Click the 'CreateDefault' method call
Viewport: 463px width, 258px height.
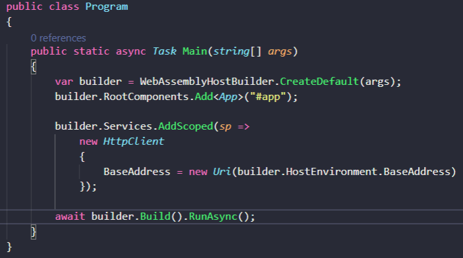319,82
